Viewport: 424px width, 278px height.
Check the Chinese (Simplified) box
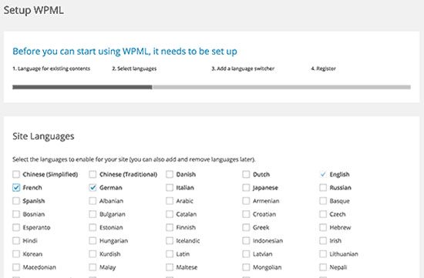coord(16,174)
